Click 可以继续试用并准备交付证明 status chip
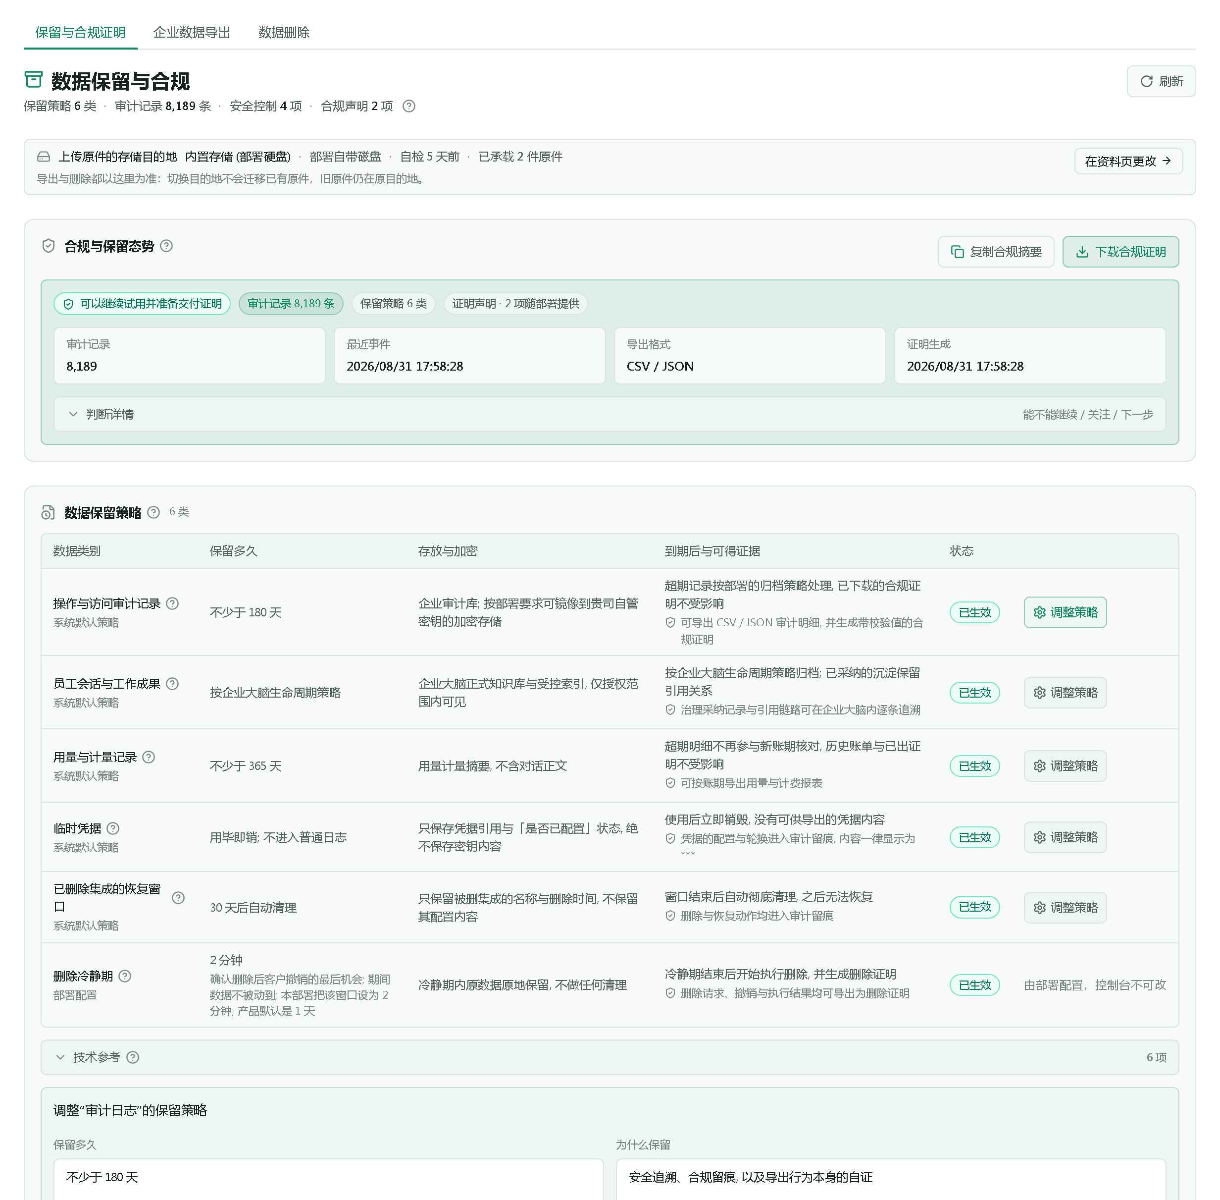Image resolution: width=1220 pixels, height=1200 pixels. (x=142, y=304)
